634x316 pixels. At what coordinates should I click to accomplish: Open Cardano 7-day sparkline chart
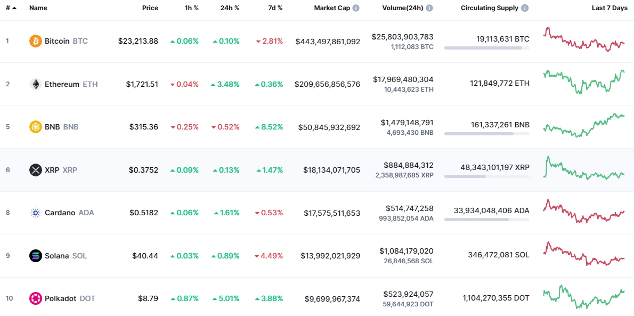tap(584, 211)
